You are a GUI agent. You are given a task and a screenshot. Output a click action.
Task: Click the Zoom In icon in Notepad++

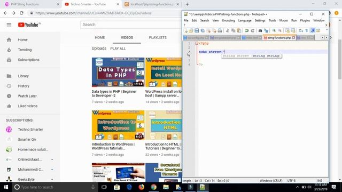274,30
